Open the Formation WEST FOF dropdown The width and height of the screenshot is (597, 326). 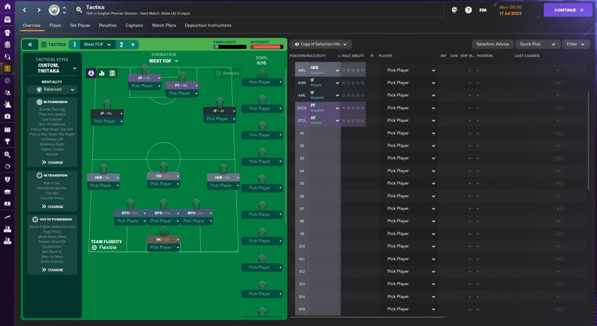point(164,61)
